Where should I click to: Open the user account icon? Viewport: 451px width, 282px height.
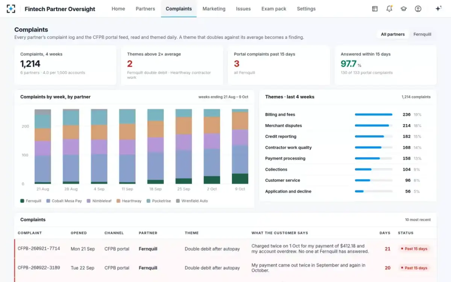418,9
